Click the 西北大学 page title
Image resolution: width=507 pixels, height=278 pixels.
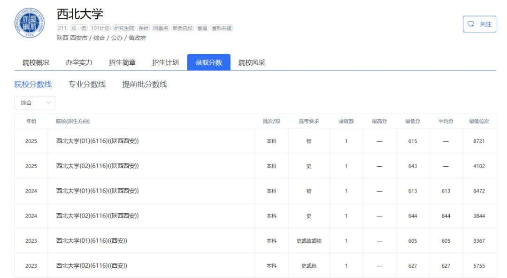pyautogui.click(x=80, y=14)
